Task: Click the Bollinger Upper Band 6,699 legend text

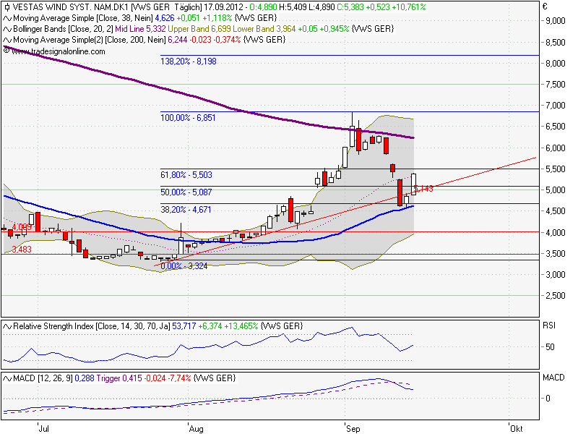Action: (x=199, y=29)
